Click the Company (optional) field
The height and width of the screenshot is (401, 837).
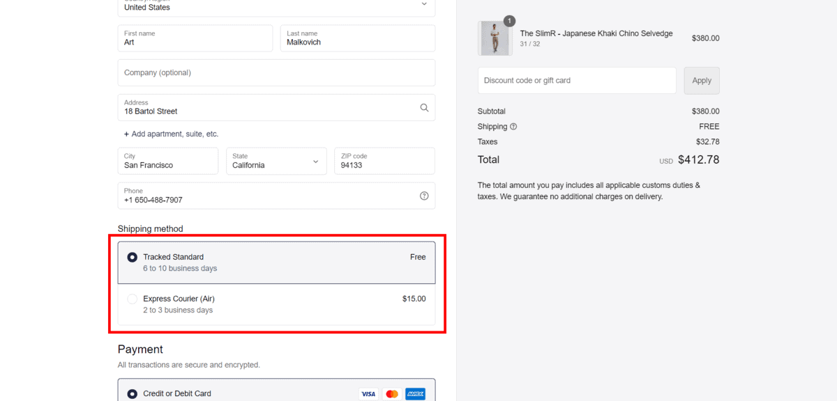(x=276, y=72)
